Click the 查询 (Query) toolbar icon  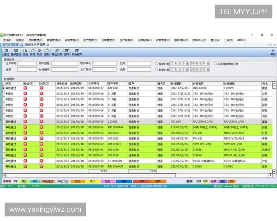[6, 51]
